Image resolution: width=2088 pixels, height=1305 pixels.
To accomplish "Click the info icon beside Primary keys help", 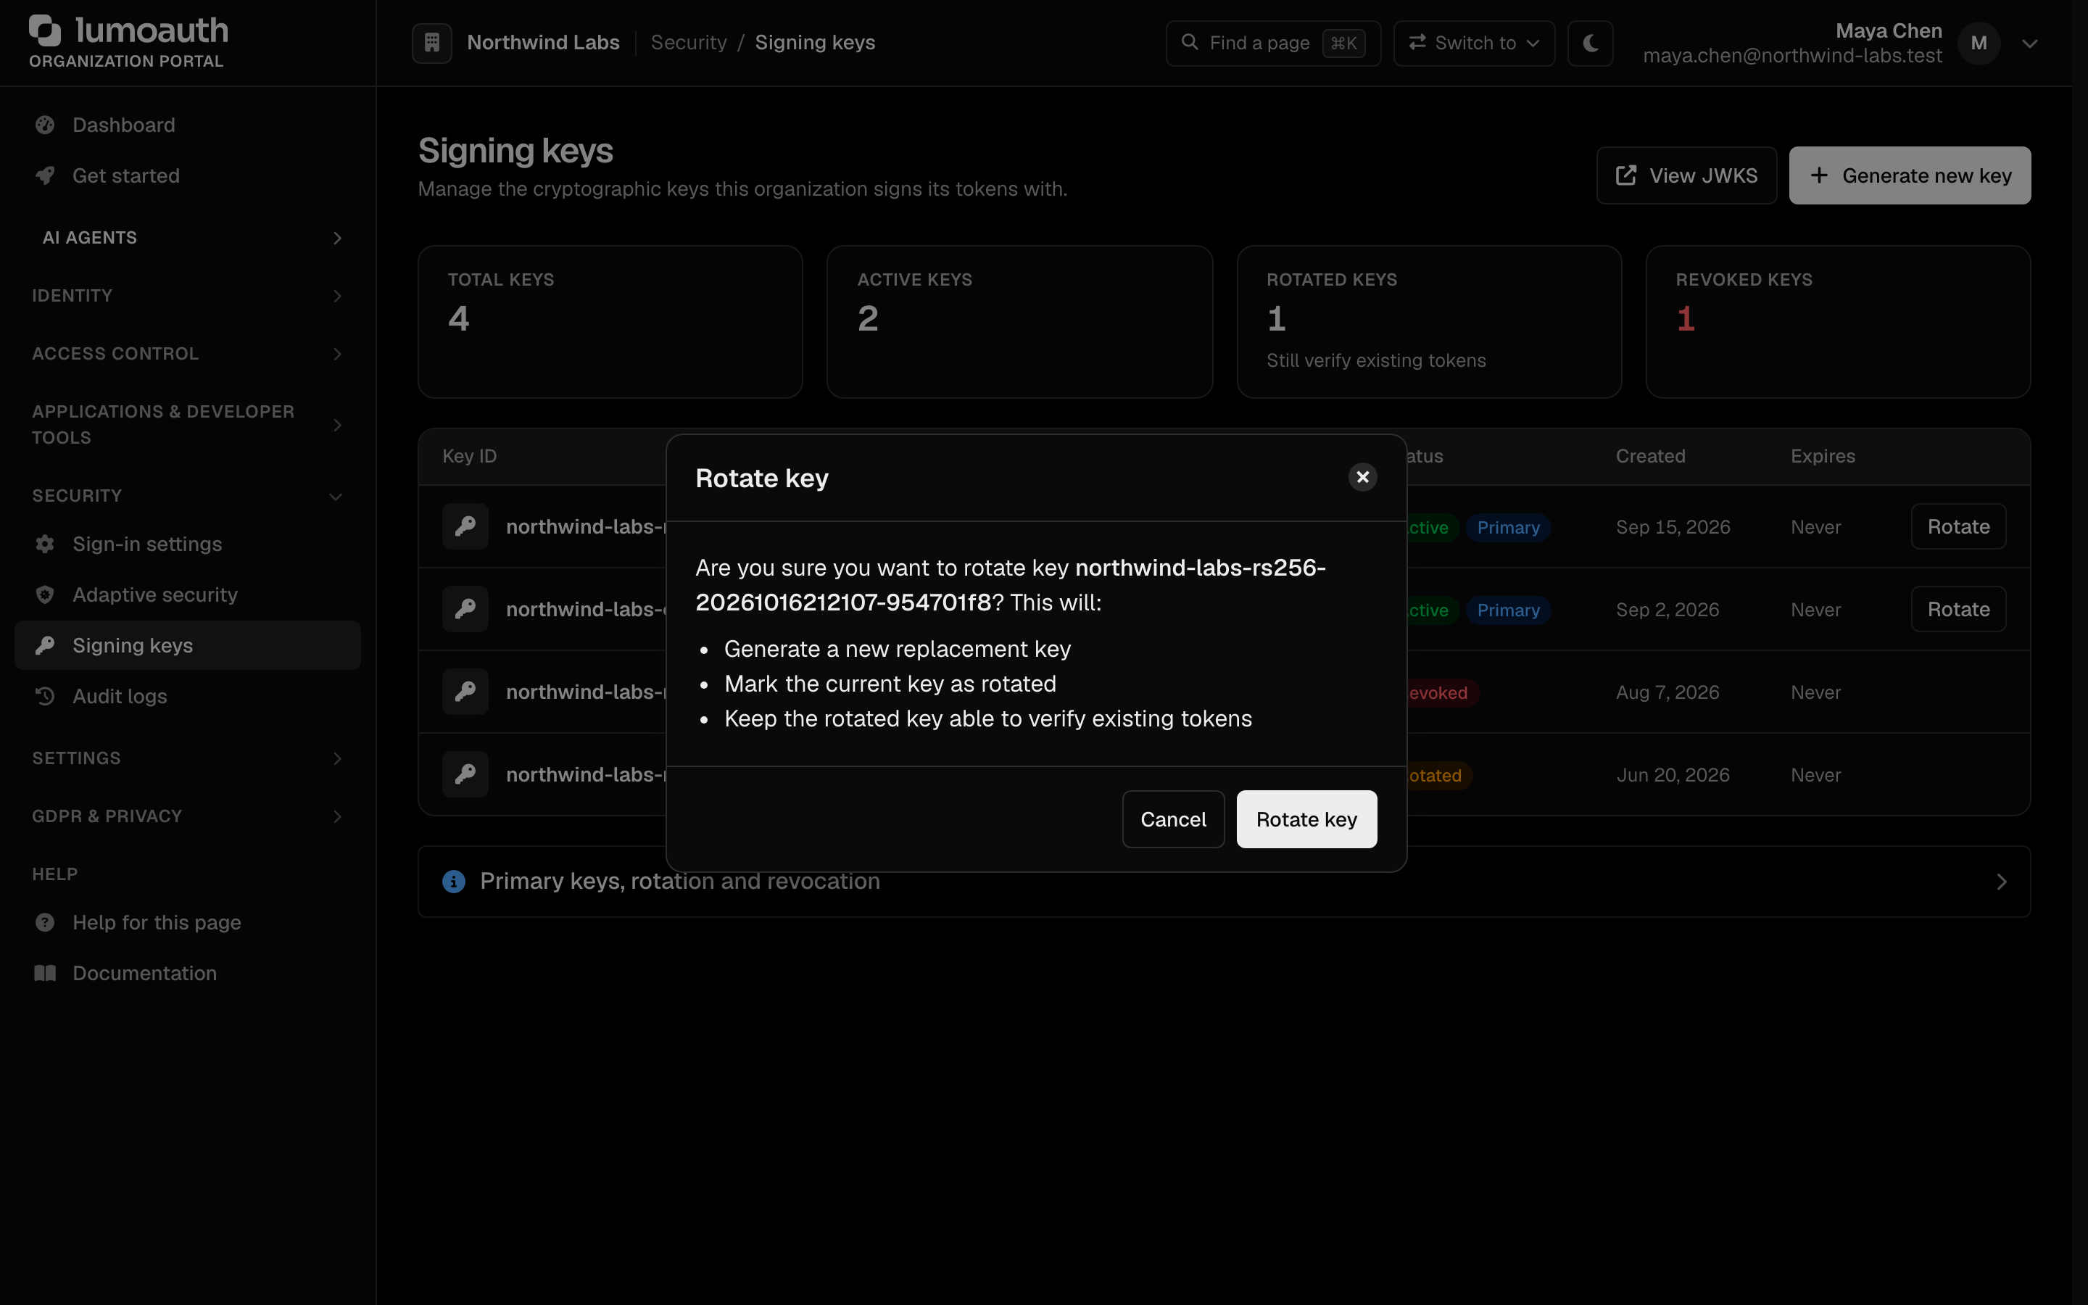I will tap(454, 881).
